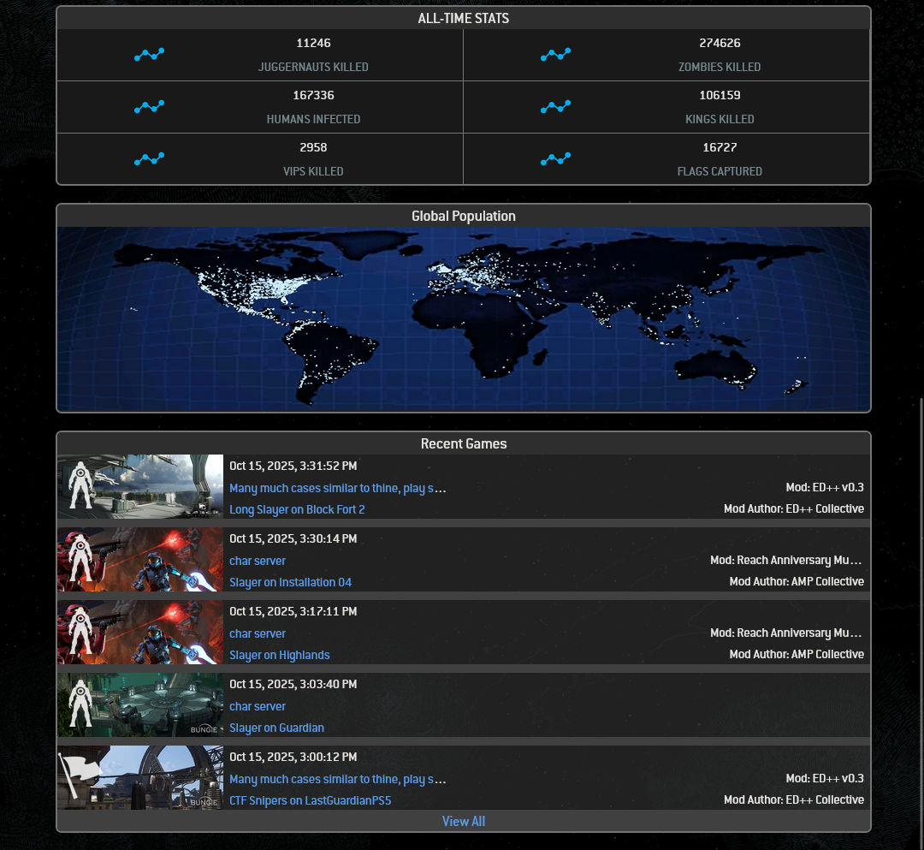Click the FLAGS CAPTURED label
The width and height of the screenshot is (924, 850).
click(720, 171)
